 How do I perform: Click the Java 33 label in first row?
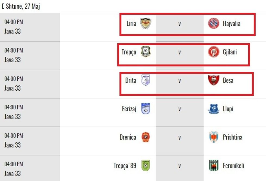pos(12,31)
